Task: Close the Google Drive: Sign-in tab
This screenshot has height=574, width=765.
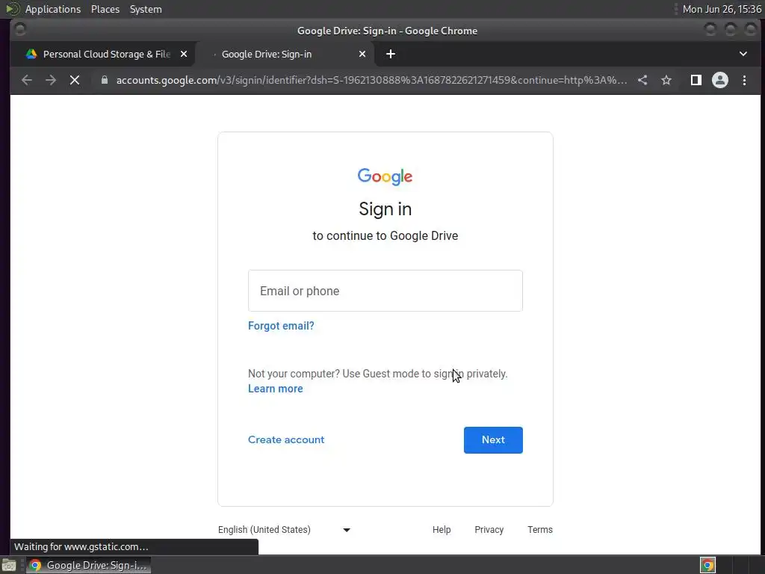Action: point(362,54)
